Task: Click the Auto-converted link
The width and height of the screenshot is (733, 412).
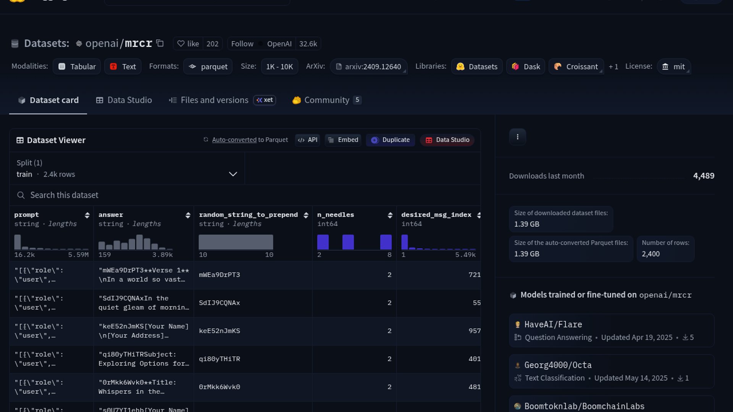Action: pyautogui.click(x=234, y=140)
